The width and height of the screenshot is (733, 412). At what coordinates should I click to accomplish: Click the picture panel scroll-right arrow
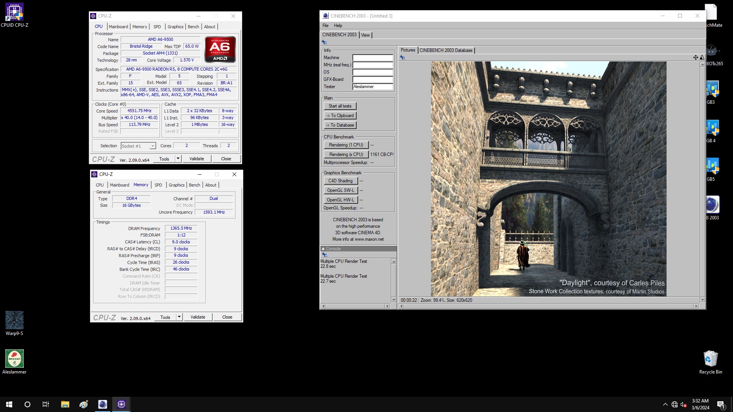[x=696, y=306]
